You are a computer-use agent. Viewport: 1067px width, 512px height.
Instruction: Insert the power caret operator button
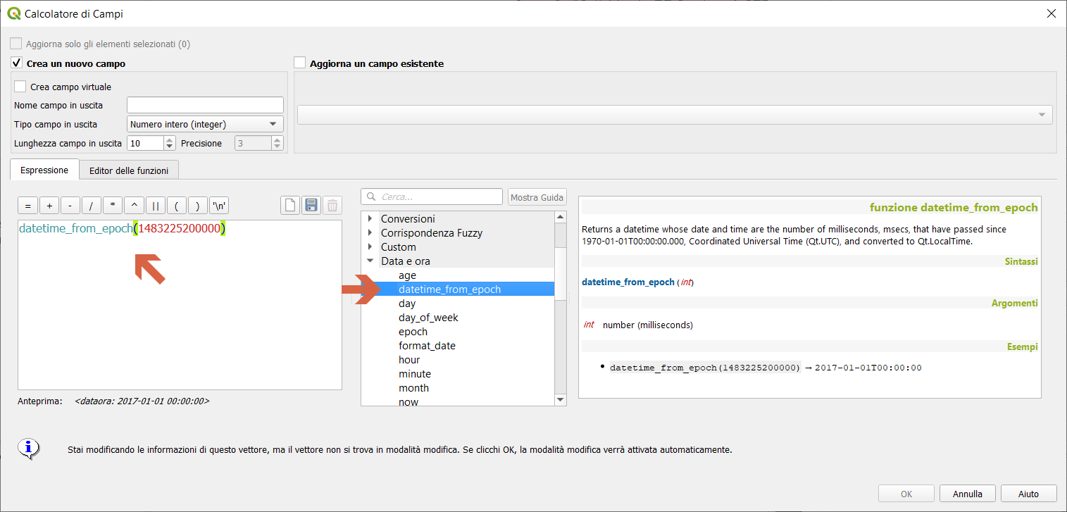pos(134,206)
